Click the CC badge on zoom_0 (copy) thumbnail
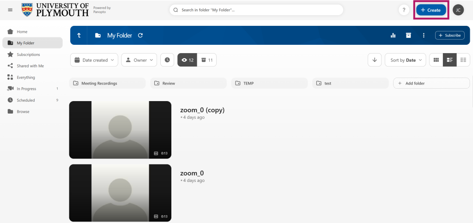Screen dimensions: 473x223 coord(156,153)
